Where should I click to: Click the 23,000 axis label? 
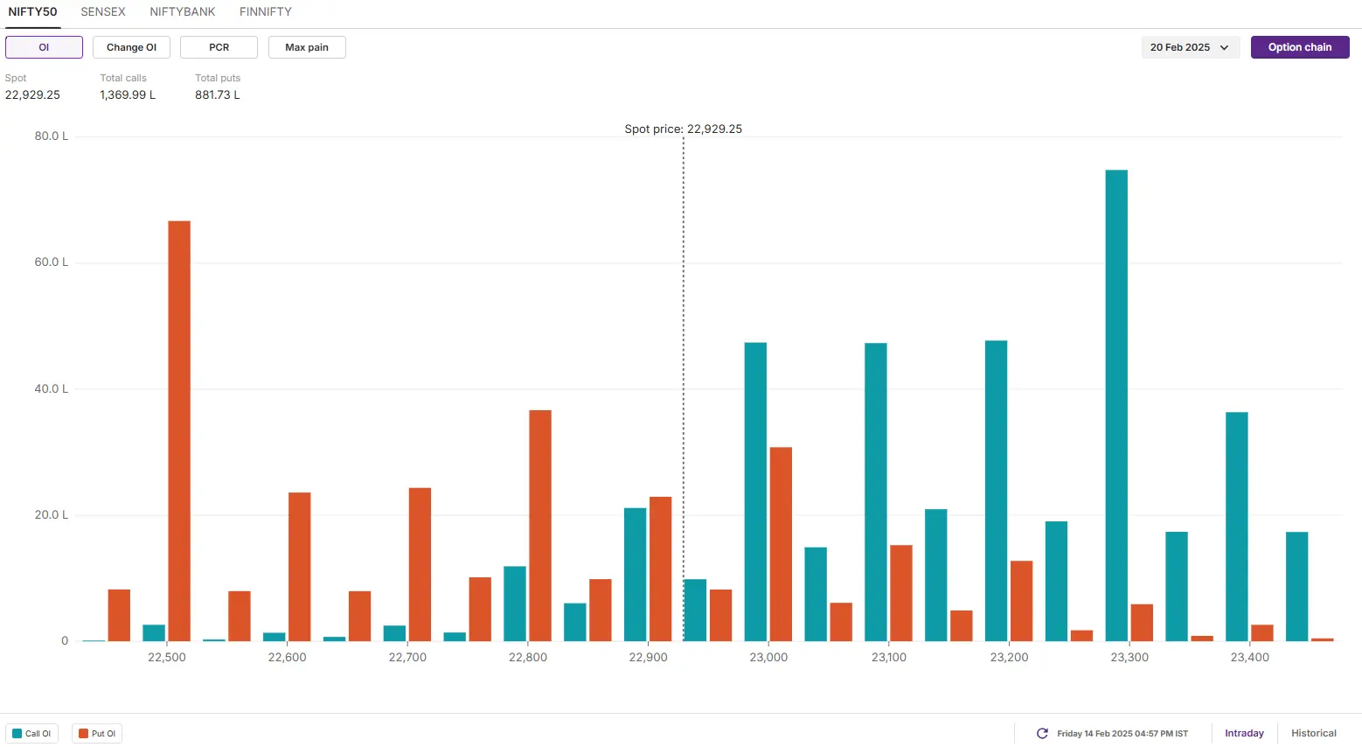pyautogui.click(x=768, y=657)
